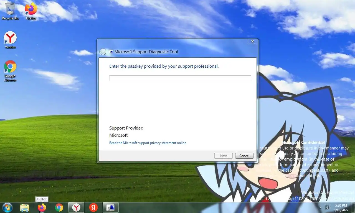Switch to Diagnostic Tool taskbar button
The height and width of the screenshot is (213, 355).
(111, 207)
